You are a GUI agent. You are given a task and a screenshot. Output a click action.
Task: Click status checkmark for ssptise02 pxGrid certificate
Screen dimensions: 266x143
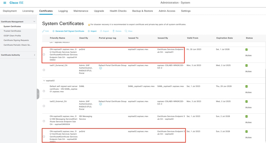[247, 132]
